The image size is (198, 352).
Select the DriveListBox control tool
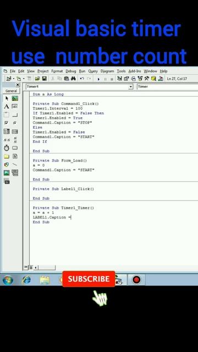[x=15, y=148]
